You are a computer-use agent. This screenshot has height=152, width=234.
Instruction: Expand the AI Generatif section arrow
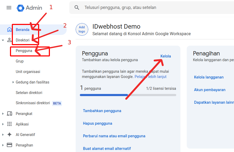point(3,135)
